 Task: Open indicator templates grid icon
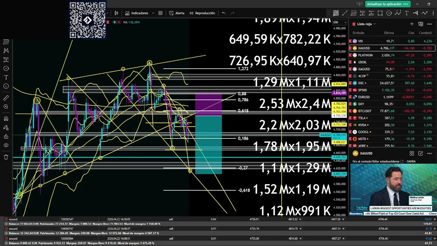pos(160,13)
